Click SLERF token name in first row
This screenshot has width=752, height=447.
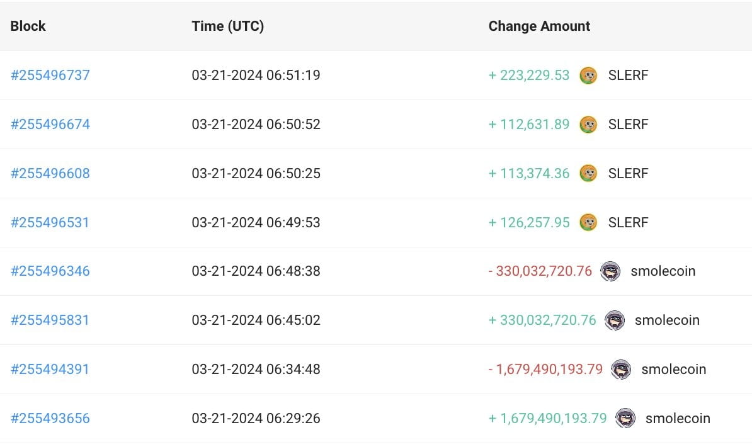tap(629, 76)
